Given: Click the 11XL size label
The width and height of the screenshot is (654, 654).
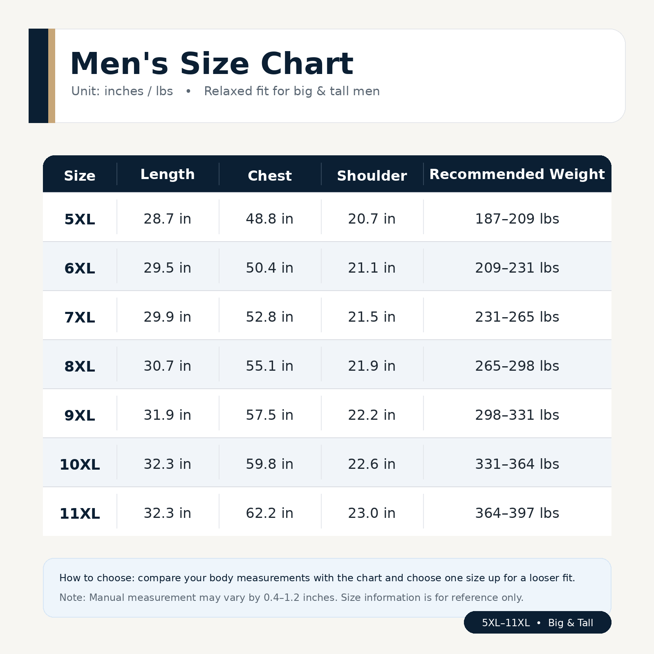Looking at the screenshot, I should click(80, 514).
